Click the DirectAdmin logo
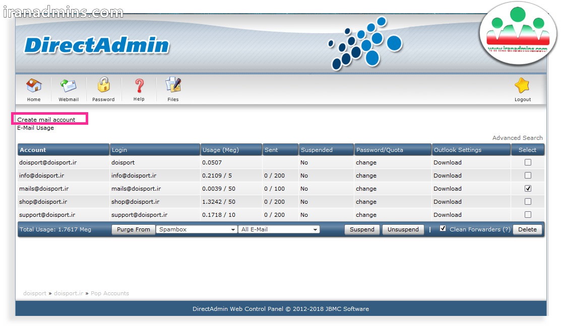 click(x=97, y=45)
